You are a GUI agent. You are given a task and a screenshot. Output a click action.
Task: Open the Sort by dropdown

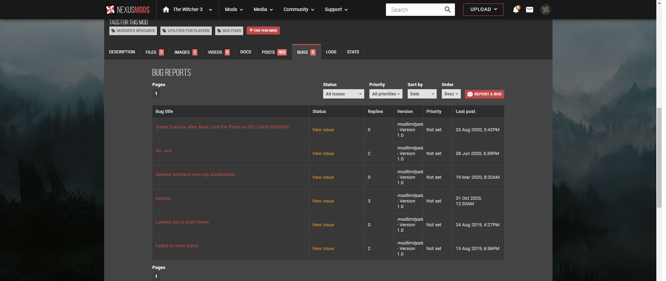coord(422,94)
